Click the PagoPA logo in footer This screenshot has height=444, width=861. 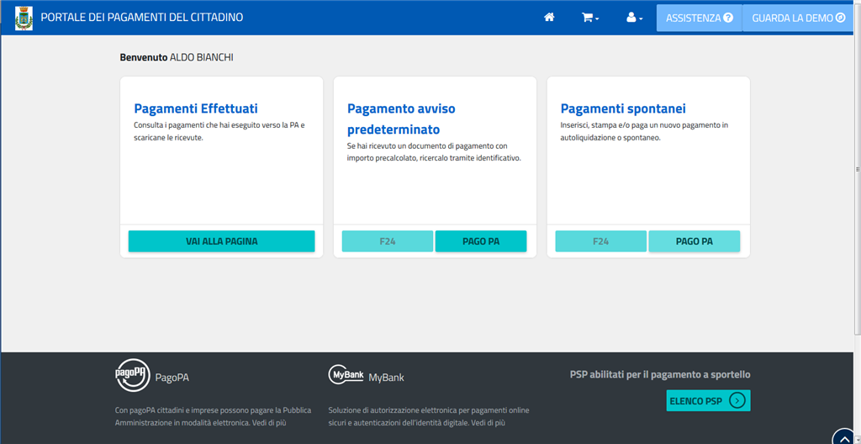tap(132, 376)
